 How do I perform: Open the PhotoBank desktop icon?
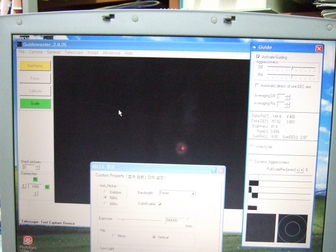pos(28,241)
